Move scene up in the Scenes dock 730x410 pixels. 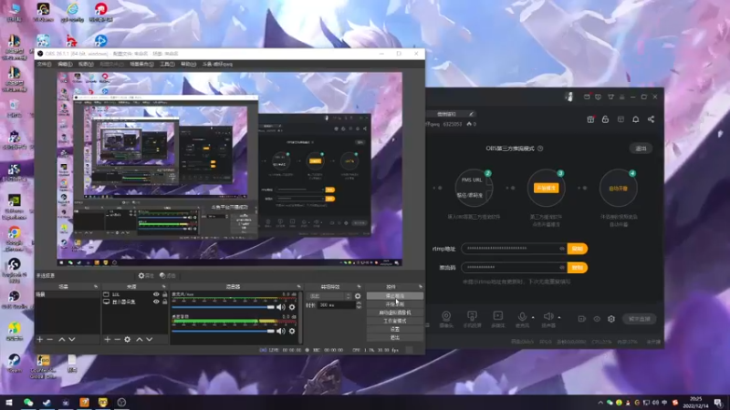(x=61, y=339)
